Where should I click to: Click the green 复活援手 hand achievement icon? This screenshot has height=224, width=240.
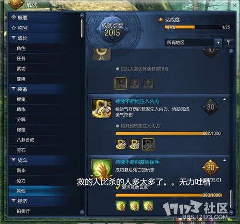(x=101, y=169)
